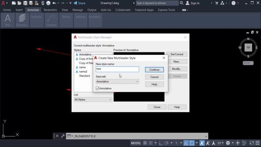Screen dimensions: 261x147
Task: Uncheck the Annotative checkbox in dialog
Action: click(97, 88)
